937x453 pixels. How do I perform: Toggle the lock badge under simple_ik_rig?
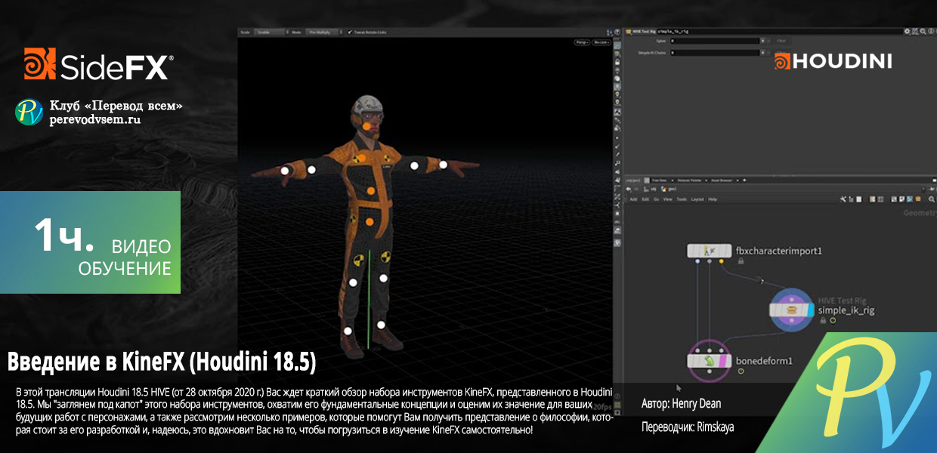point(822,320)
